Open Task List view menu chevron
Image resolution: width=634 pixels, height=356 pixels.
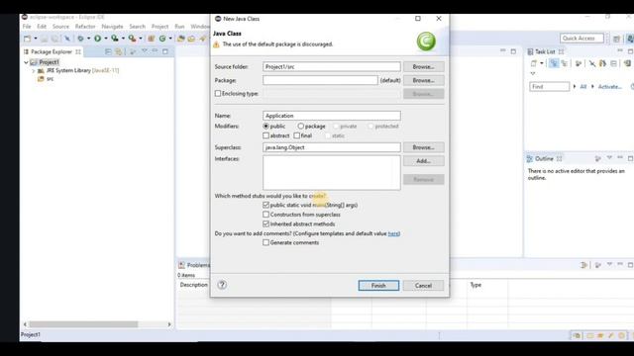(533, 73)
